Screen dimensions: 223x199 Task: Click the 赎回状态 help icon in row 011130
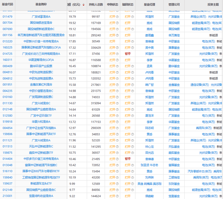point(132,103)
